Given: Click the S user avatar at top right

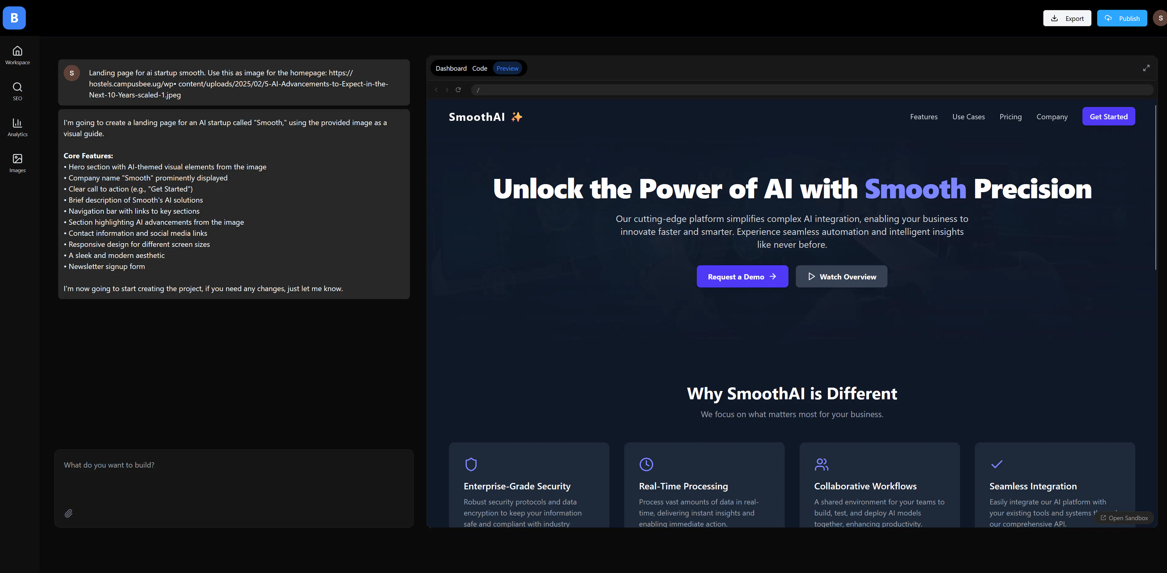Looking at the screenshot, I should click(1160, 18).
